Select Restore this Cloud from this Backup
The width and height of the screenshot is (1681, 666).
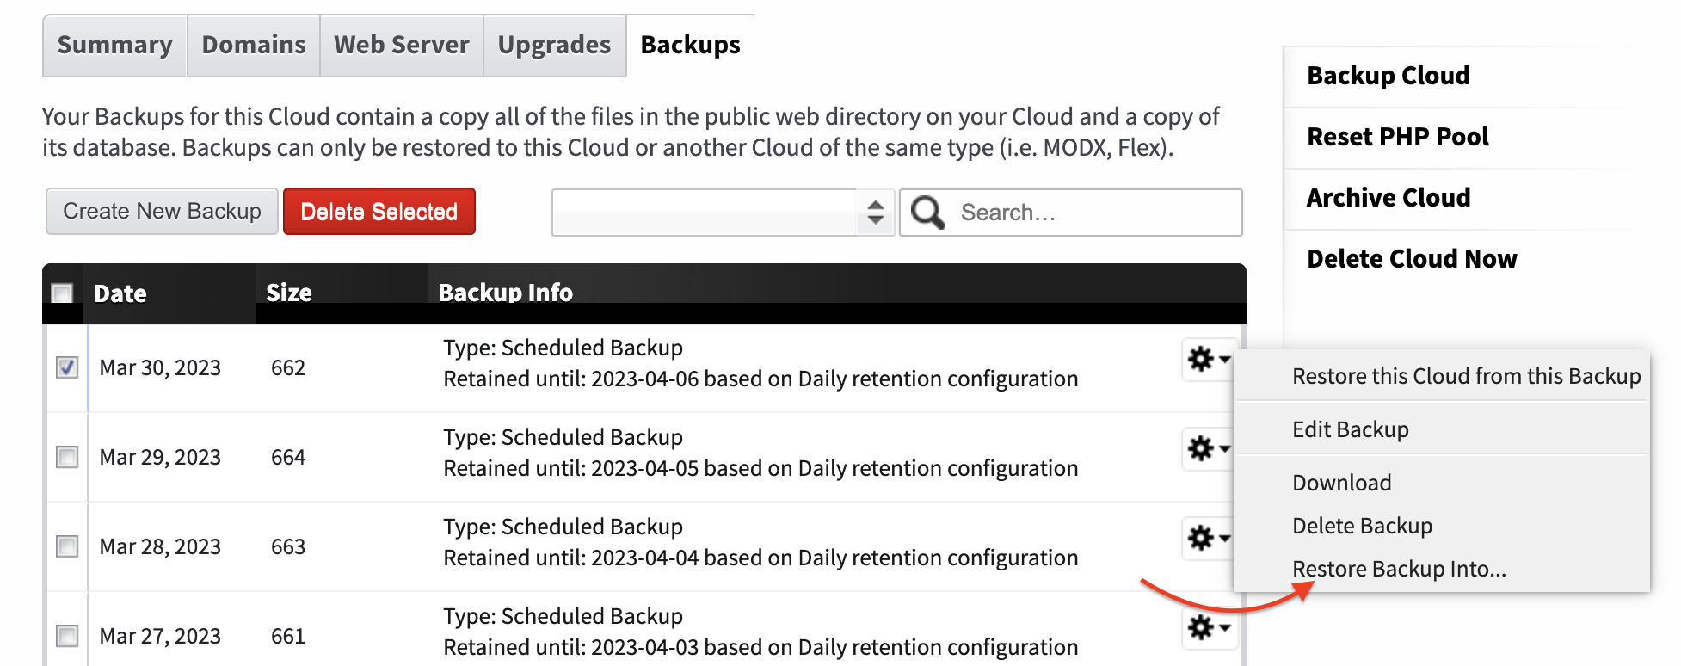(1466, 376)
